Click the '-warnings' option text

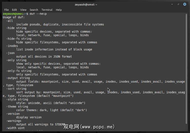(x=14, y=121)
